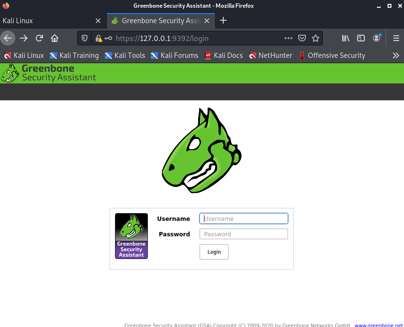Image resolution: width=404 pixels, height=327 pixels.
Task: Open the www.greenbone.net link
Action: [379, 325]
